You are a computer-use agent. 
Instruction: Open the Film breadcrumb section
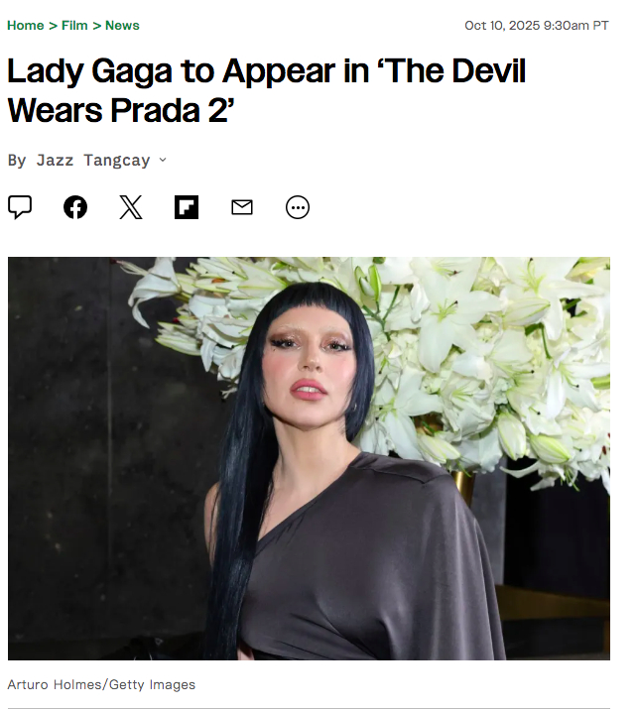pyautogui.click(x=74, y=26)
